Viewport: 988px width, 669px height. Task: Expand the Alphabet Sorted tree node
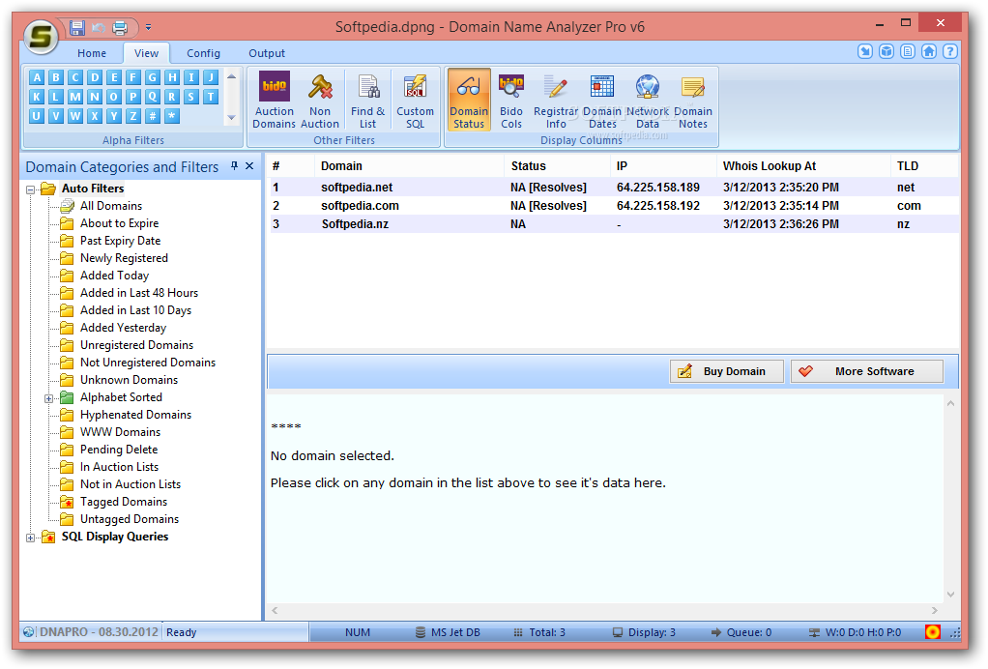point(48,398)
